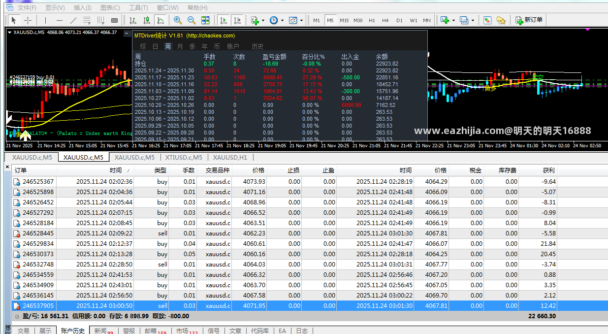Open the 日志 journal terminal tab
Screen dimensions: 608x334
[302, 331]
